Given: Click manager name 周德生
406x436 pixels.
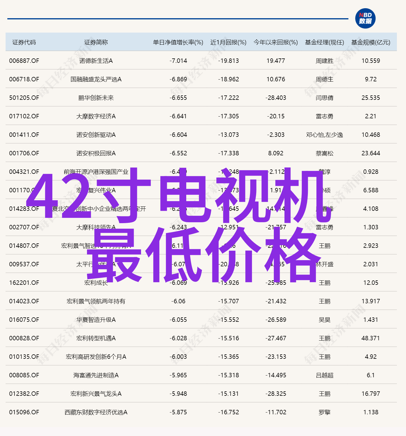Looking at the screenshot, I should [x=325, y=79].
